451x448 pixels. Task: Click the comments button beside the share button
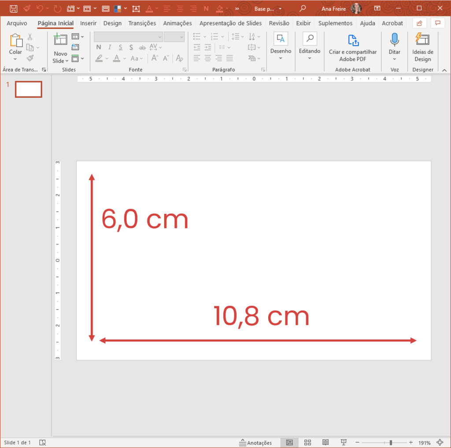[437, 23]
